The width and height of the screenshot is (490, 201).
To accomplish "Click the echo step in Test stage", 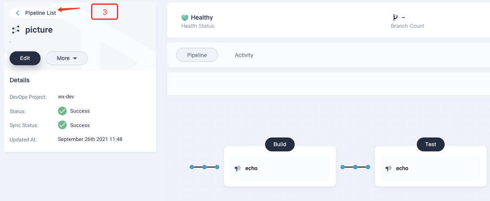I will click(x=431, y=168).
